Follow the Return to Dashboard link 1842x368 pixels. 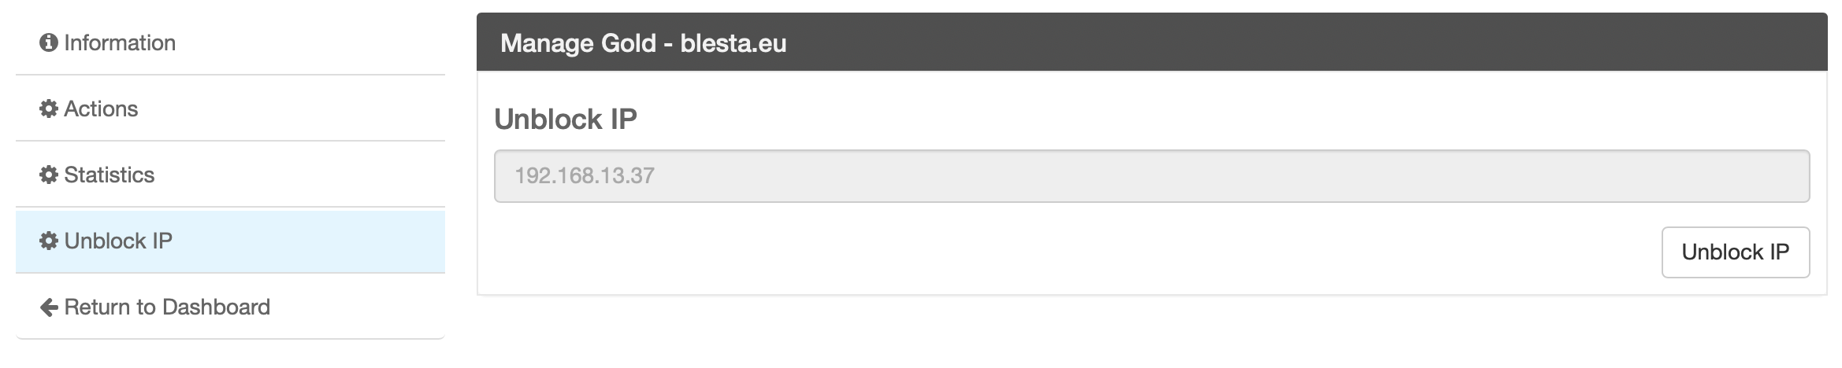[167, 307]
